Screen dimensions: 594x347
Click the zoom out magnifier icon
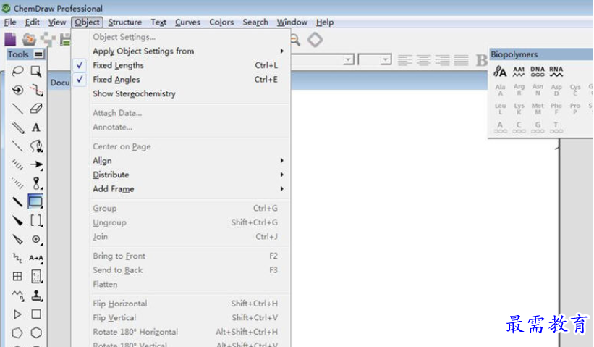coord(295,39)
